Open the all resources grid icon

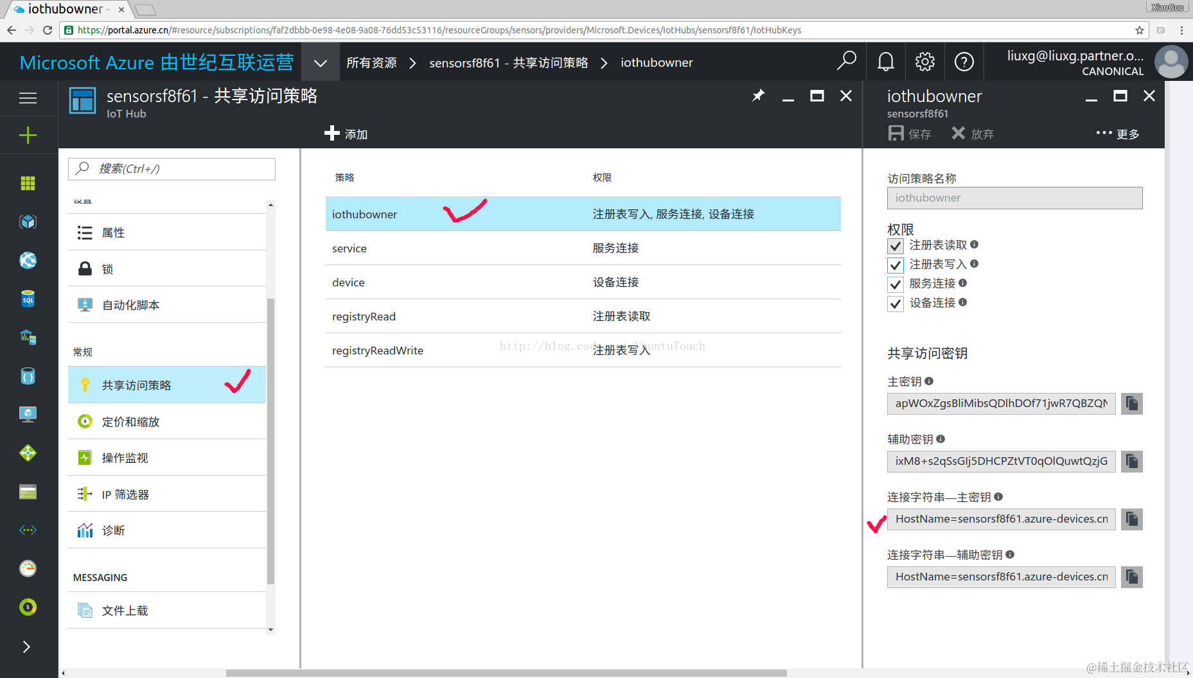[28, 183]
